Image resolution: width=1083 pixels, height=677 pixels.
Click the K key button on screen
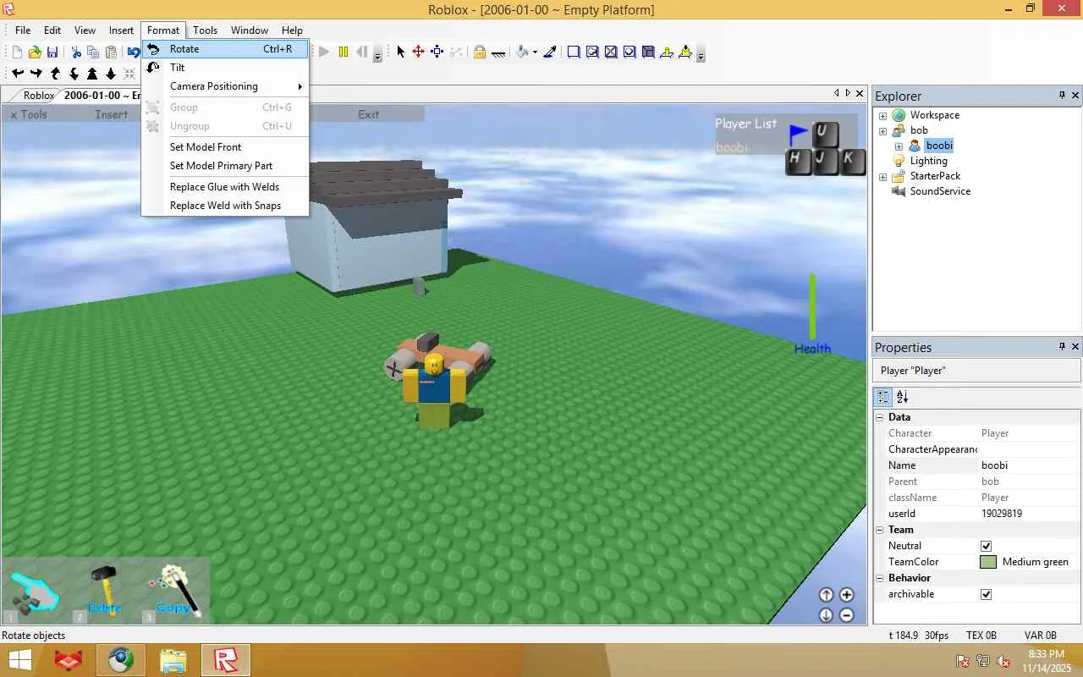tap(853, 162)
